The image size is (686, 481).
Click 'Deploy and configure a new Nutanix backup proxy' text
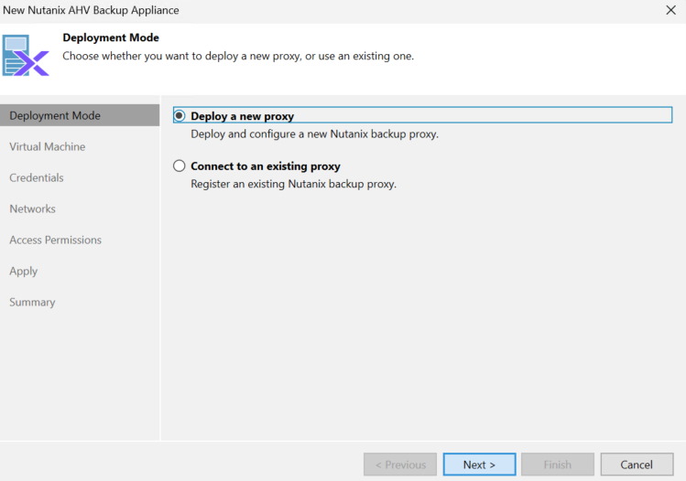[x=314, y=134]
